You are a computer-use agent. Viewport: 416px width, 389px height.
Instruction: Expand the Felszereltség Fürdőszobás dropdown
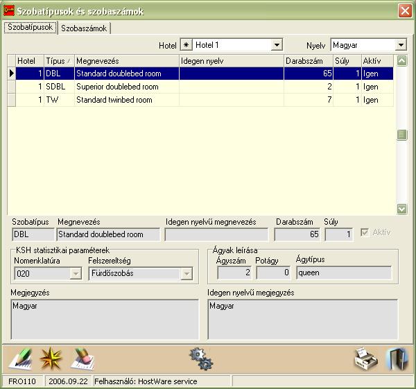pyautogui.click(x=187, y=274)
